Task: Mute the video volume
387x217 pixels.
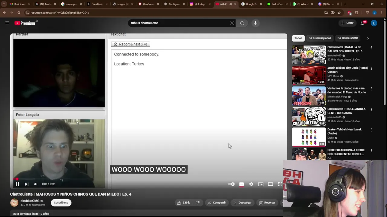Action: point(36,184)
